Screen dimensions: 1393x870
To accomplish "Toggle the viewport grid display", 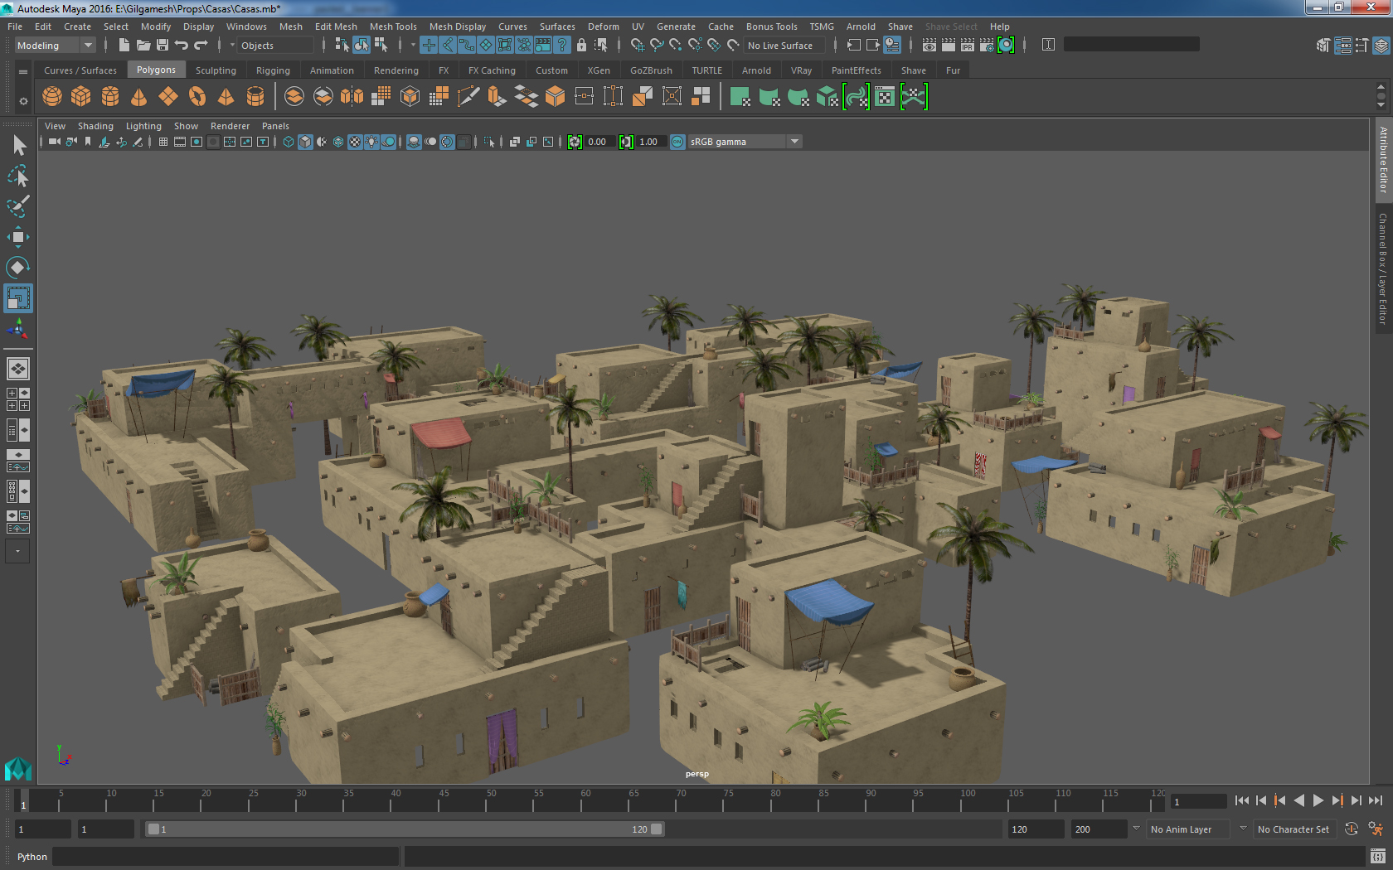I will tap(163, 142).
